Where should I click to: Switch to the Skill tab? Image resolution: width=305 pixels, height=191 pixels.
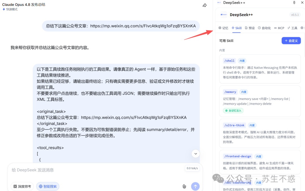coord(237,28)
